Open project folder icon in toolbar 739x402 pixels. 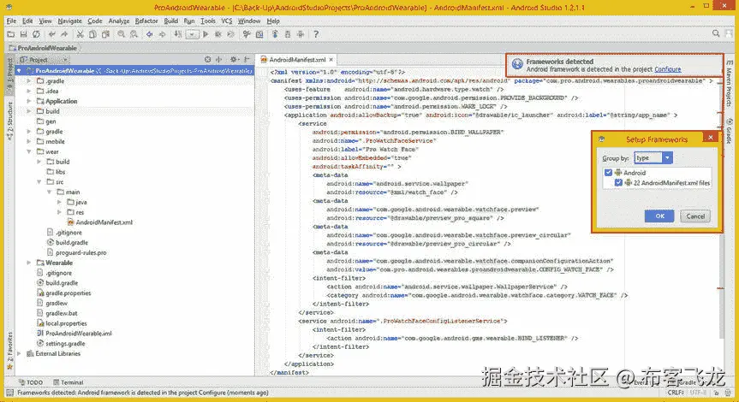point(11,34)
